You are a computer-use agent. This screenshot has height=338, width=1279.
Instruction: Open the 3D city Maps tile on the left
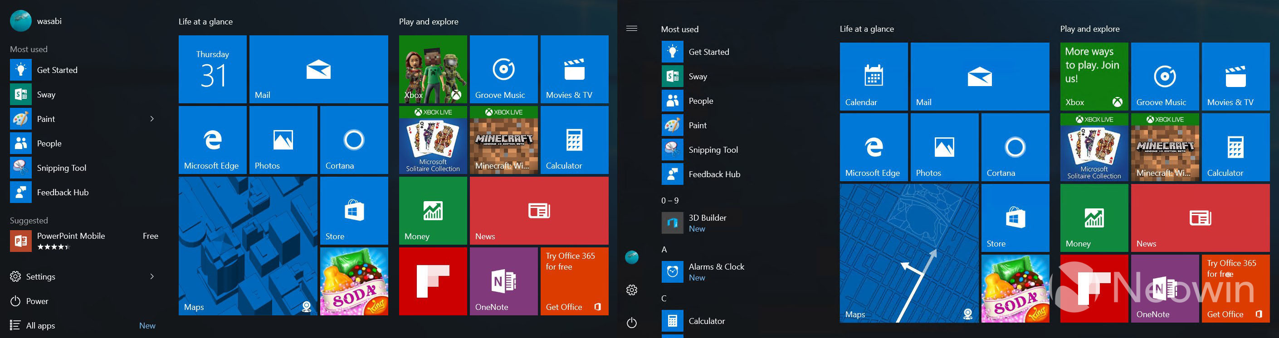point(248,246)
